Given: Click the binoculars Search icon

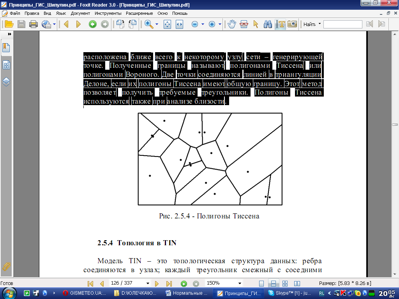Looking at the screenshot, I should 268,24.
